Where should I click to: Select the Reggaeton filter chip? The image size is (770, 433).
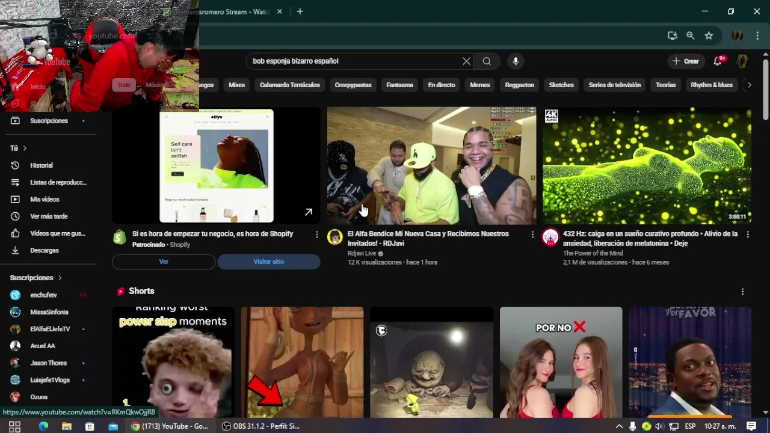coord(520,85)
